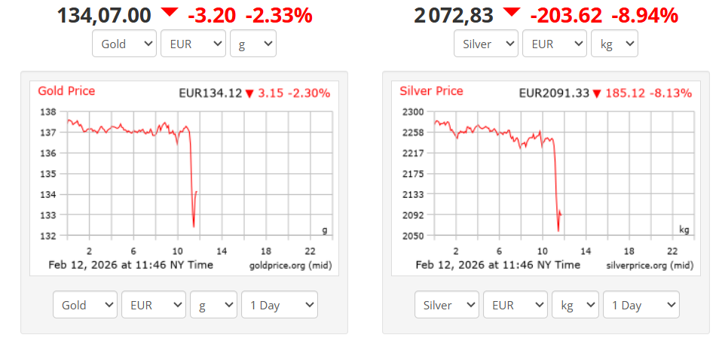Expand the top kg weight unit dropdown

[x=614, y=44]
